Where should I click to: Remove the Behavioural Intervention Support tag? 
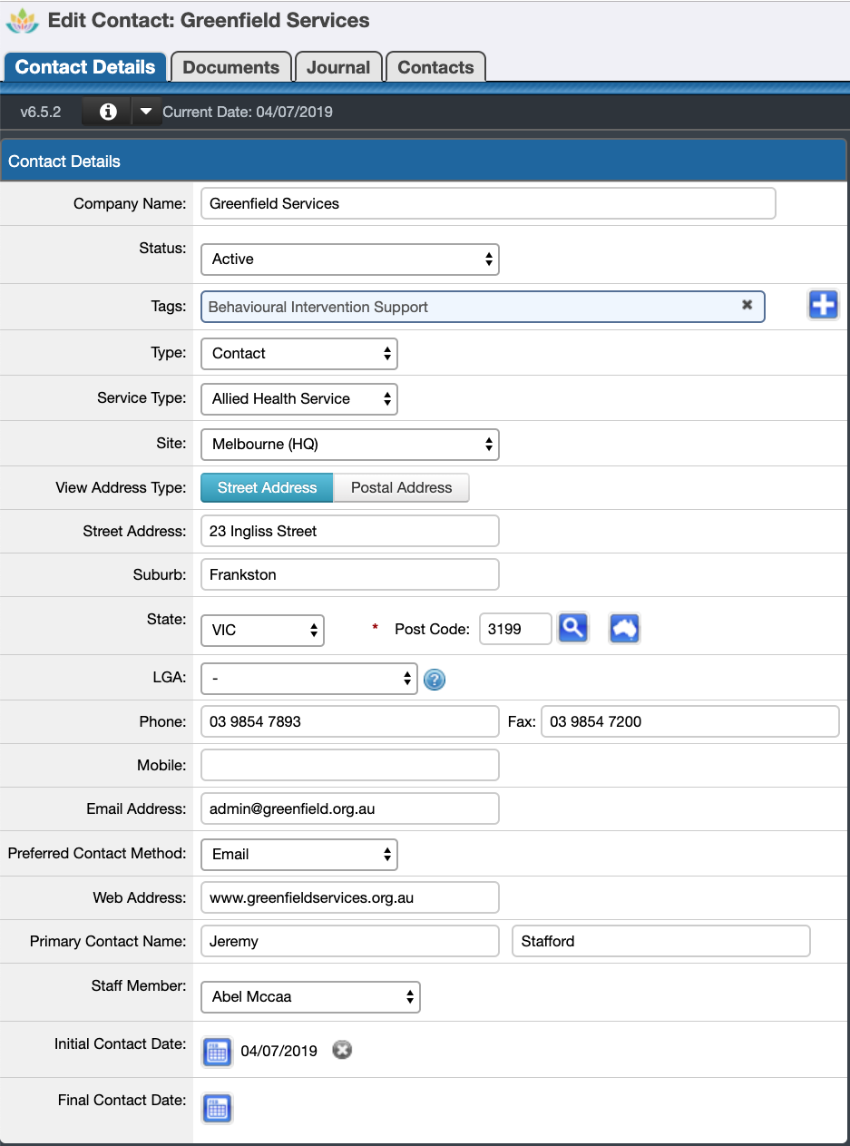pos(747,306)
